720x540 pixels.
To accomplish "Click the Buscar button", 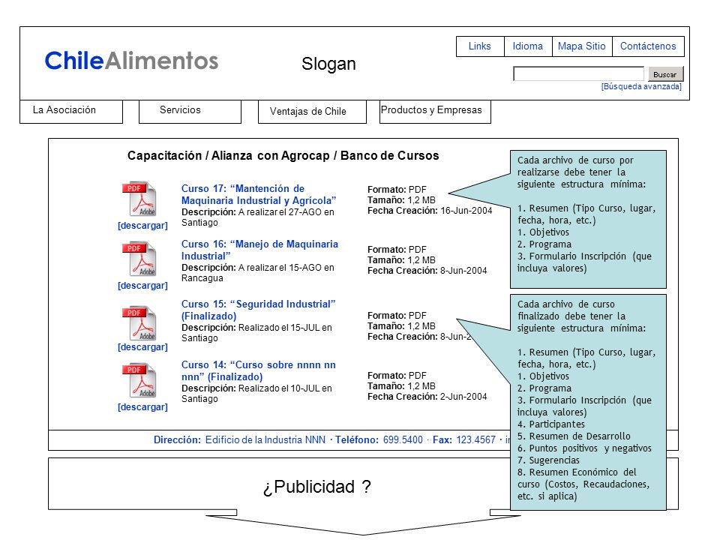I will point(666,74).
